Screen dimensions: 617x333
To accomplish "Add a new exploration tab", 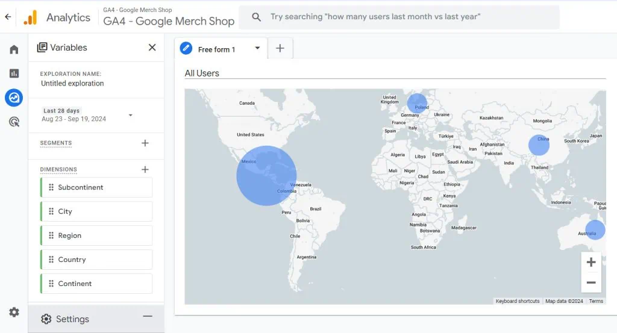I will point(280,48).
